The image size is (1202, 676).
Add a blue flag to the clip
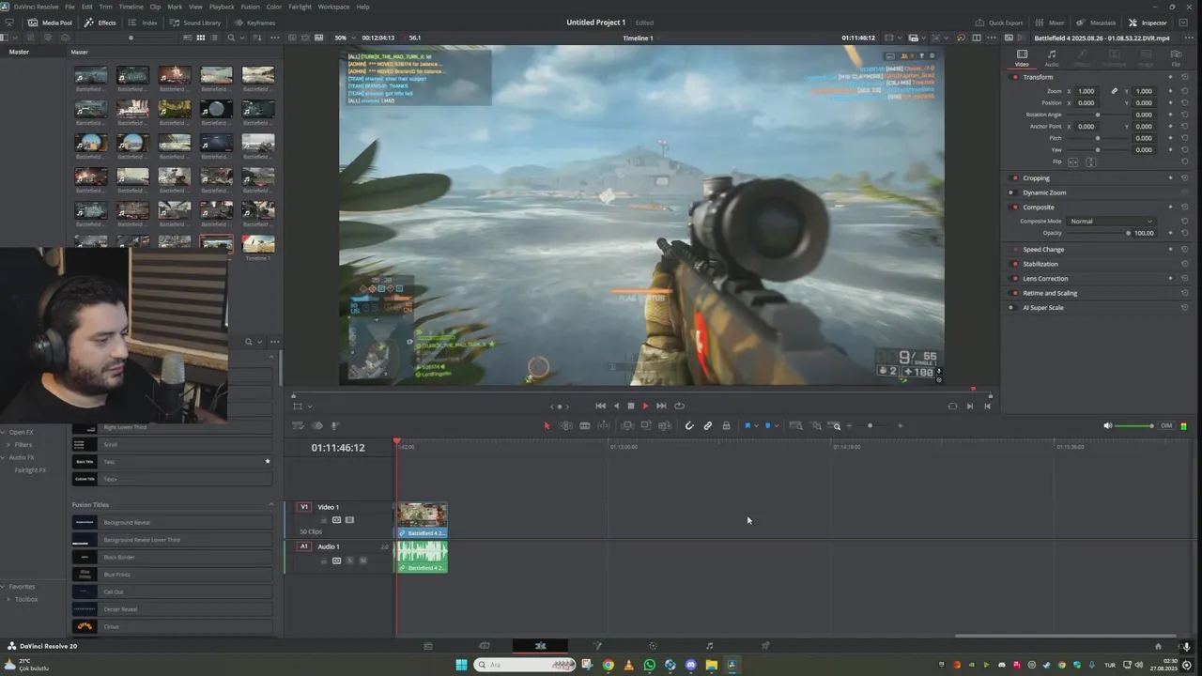[747, 425]
